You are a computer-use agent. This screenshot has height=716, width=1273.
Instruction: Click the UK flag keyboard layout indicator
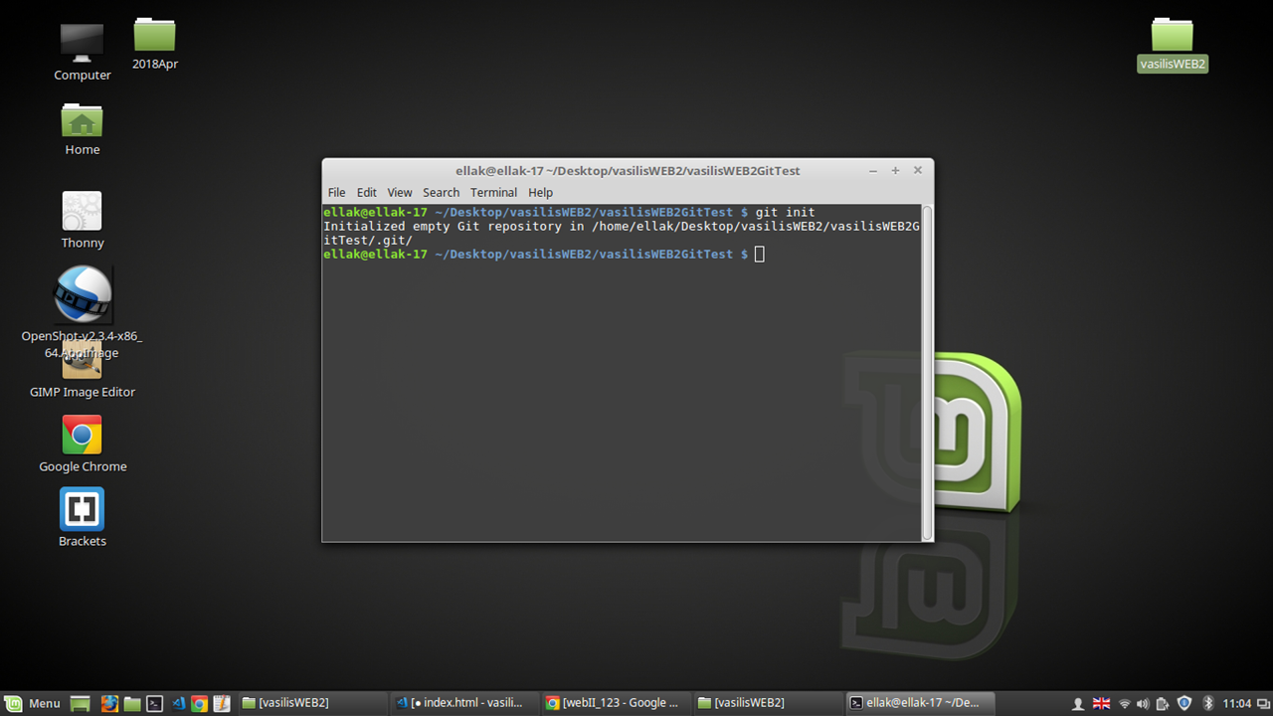point(1102,703)
